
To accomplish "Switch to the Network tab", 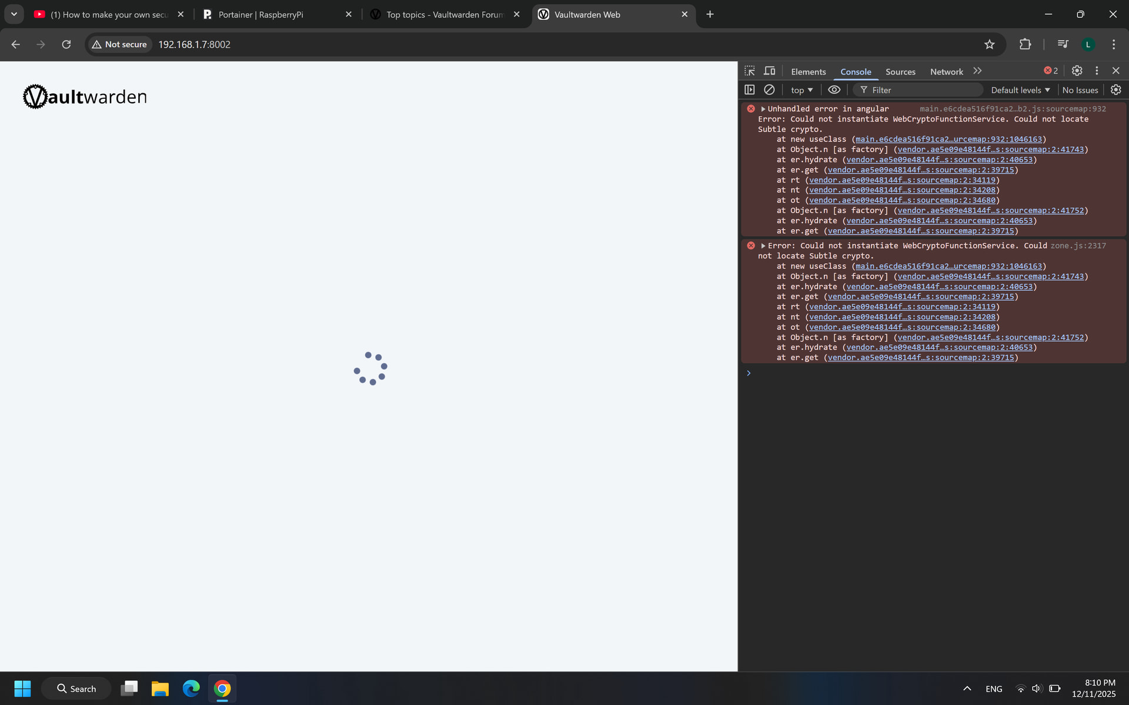I will [x=946, y=72].
